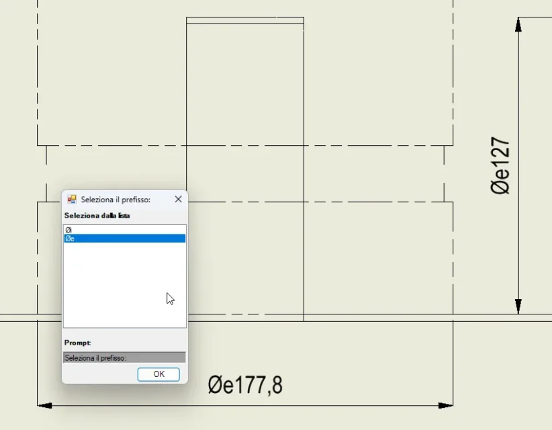The height and width of the screenshot is (430, 552).
Task: Select the highlighted Øe prefix entry
Action: 124,239
